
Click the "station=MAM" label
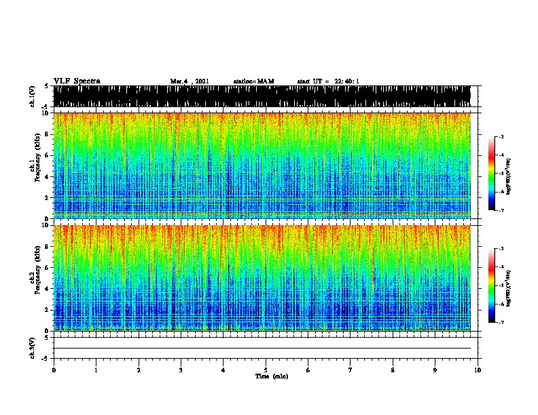(x=254, y=81)
